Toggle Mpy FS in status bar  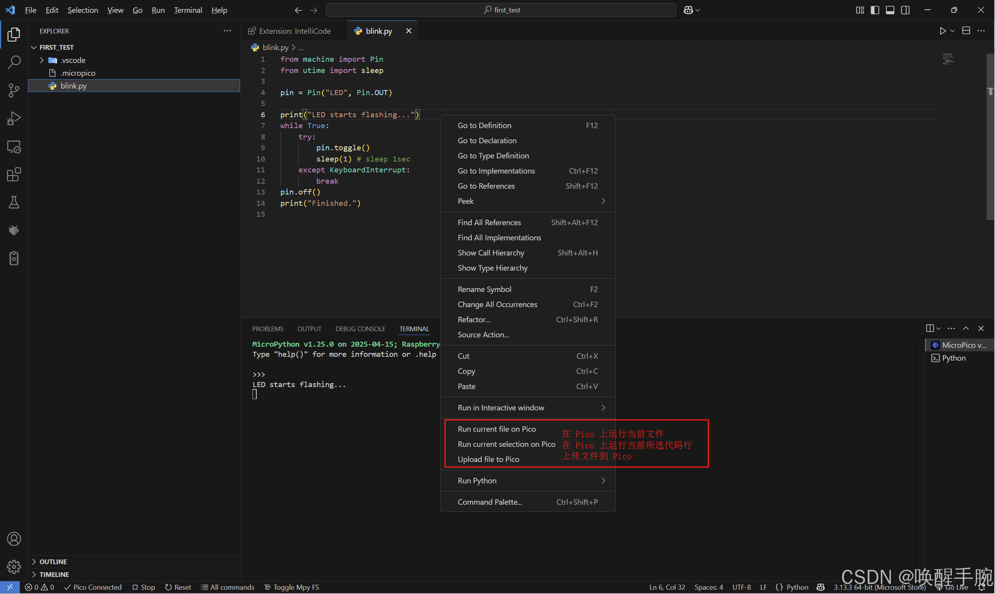(x=292, y=587)
